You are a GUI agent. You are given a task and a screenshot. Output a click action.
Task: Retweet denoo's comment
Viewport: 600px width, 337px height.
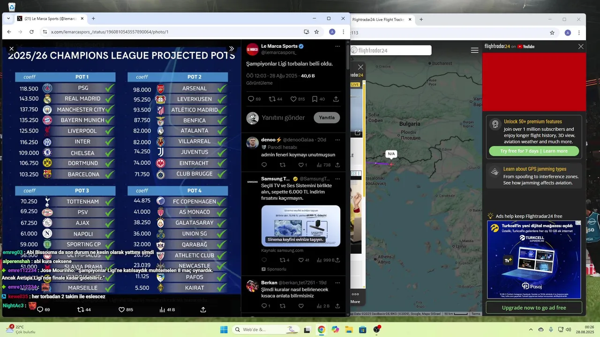282,165
